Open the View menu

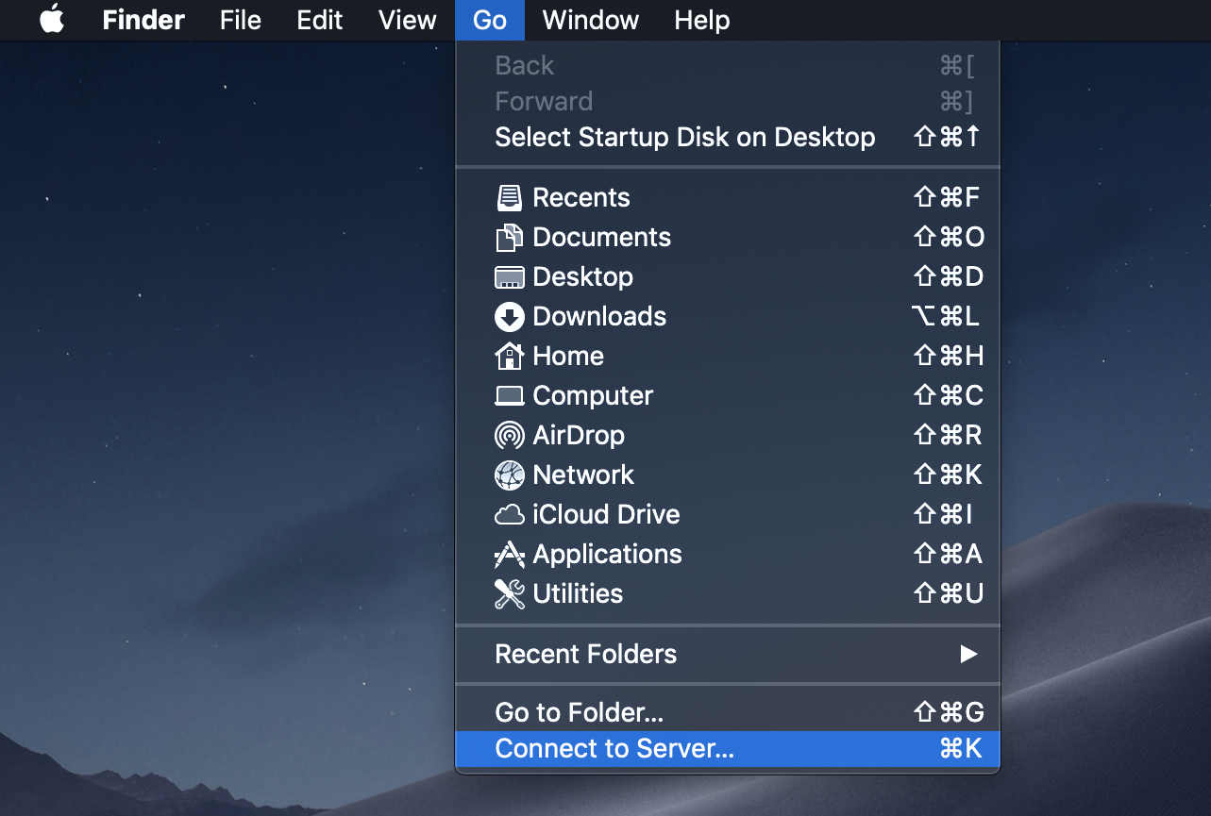(x=407, y=20)
